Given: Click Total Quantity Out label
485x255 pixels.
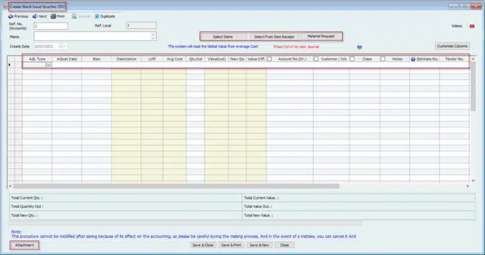Looking at the screenshot, I should (x=27, y=206).
